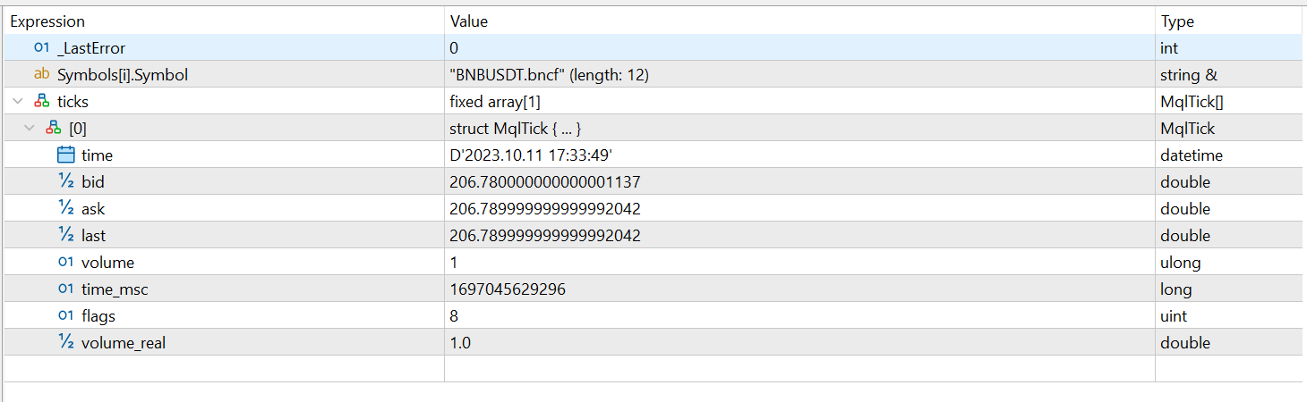Click the double-type icon beside bid
The image size is (1307, 402).
pyautogui.click(x=65, y=182)
